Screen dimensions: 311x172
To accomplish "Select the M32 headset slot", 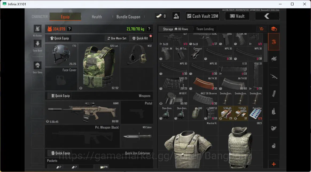I will tap(137, 55).
